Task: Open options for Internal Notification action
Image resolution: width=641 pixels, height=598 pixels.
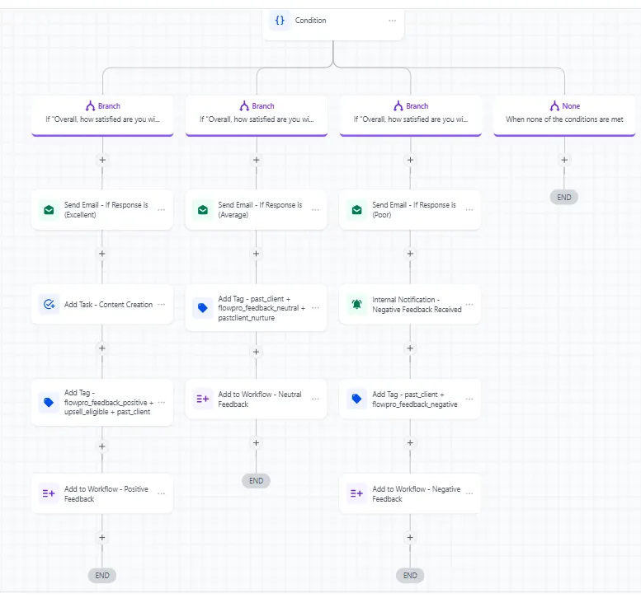Action: (x=469, y=305)
